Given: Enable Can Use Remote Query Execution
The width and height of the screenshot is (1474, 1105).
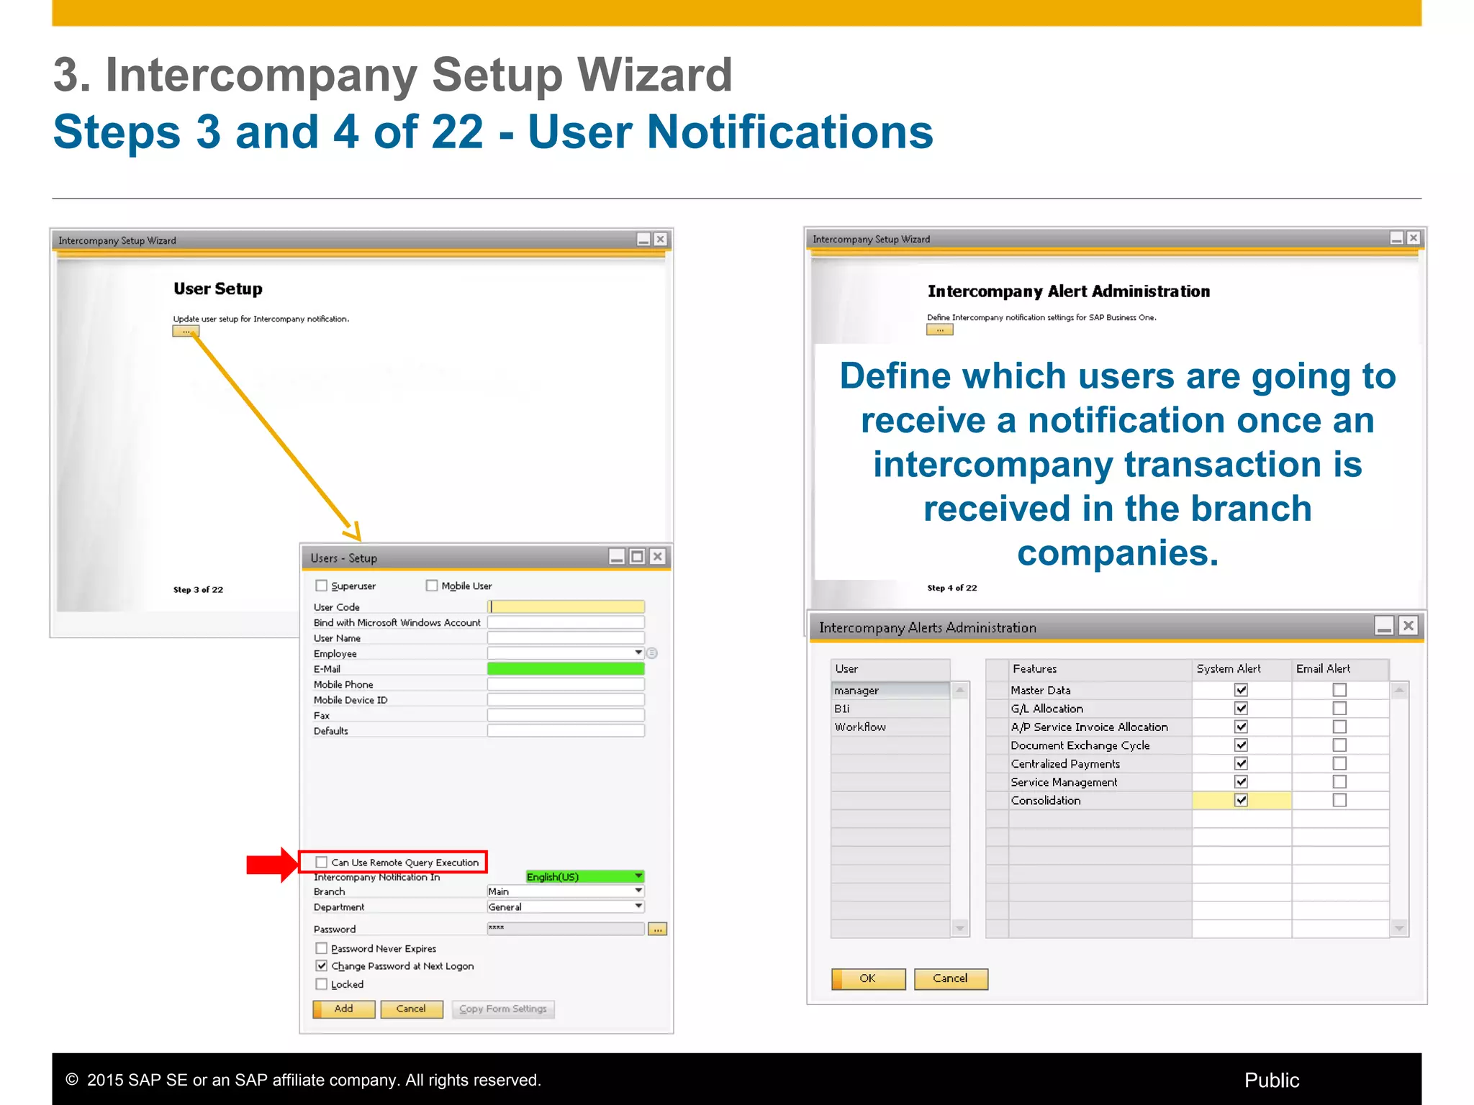Looking at the screenshot, I should tap(322, 862).
